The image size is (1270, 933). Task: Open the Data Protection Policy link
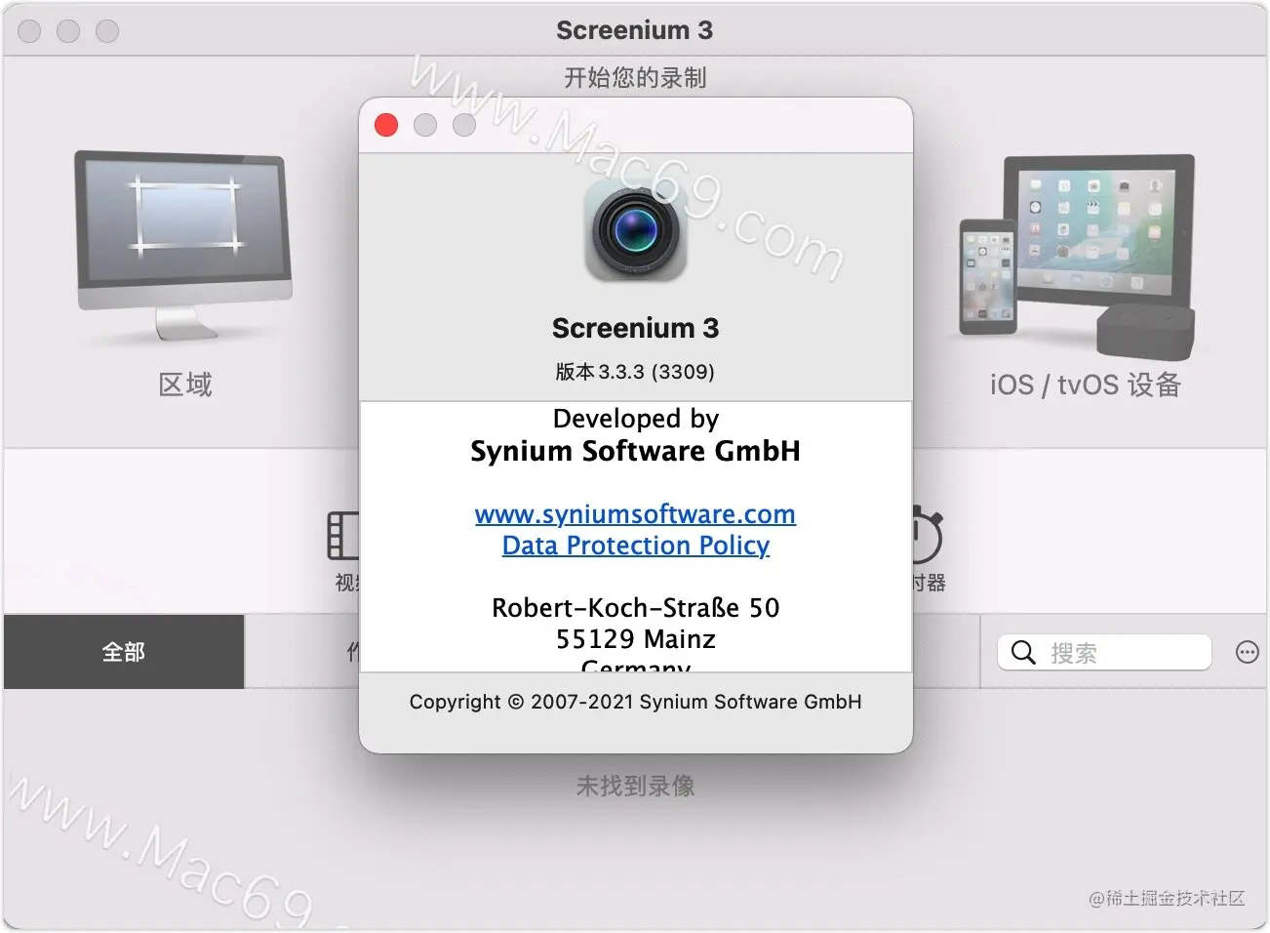click(636, 546)
